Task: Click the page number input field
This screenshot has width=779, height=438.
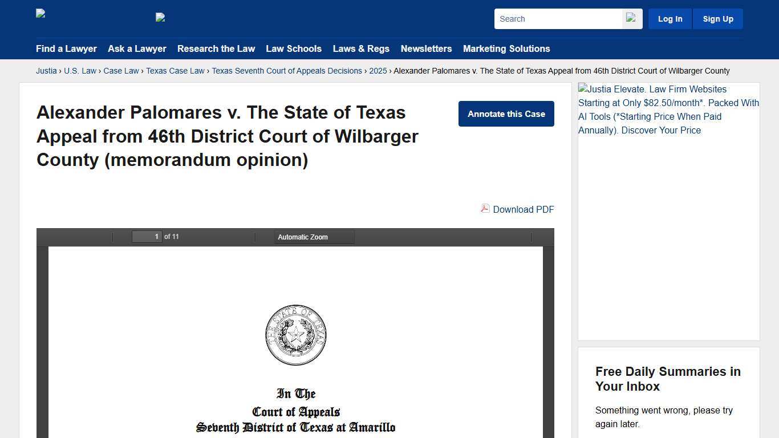Action: tap(147, 236)
